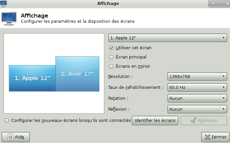230x143 pixels.
Task: Expand the Réflexion dropdown
Action: (x=197, y=109)
